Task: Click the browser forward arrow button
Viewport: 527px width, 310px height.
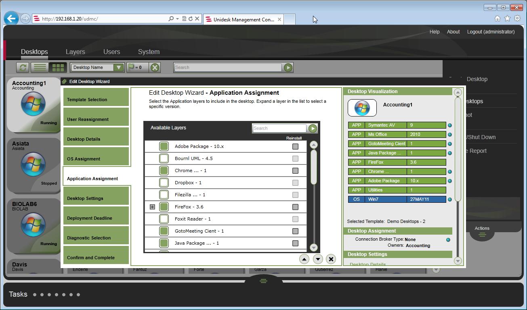Action: pos(25,19)
